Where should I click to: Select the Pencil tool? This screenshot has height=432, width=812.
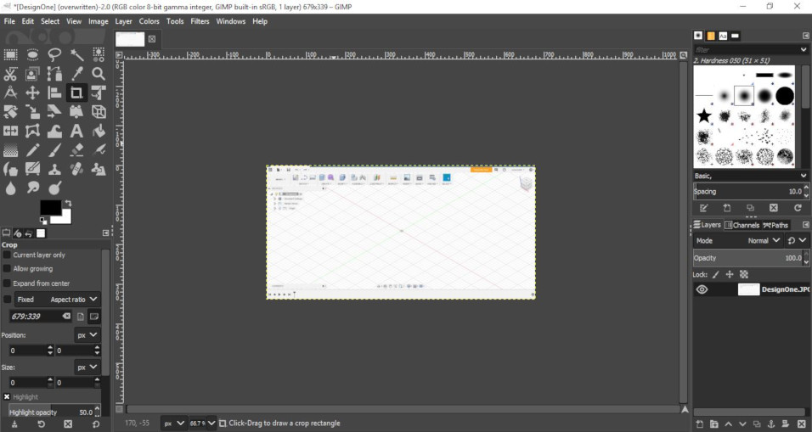[32, 150]
